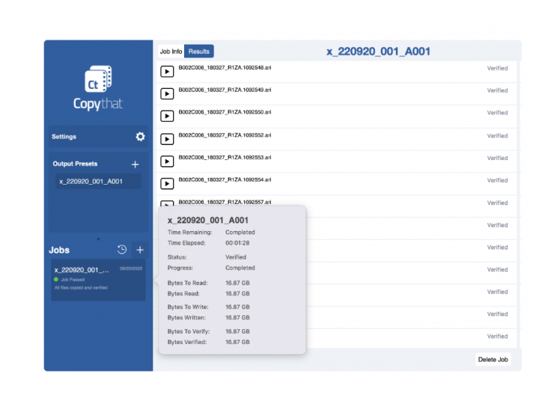Play the file ending in 1092549.ari
554x409 pixels.
pyautogui.click(x=168, y=94)
